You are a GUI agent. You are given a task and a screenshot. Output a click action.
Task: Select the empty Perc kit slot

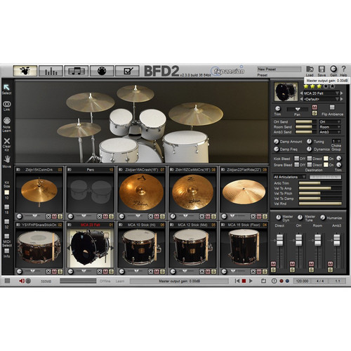click(90, 193)
